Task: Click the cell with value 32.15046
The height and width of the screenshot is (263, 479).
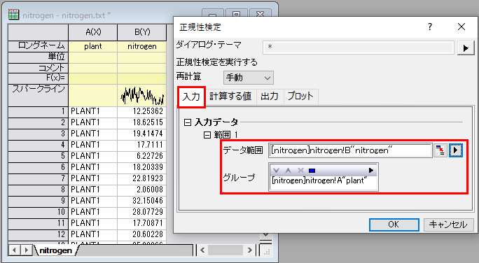Action: tap(142, 201)
